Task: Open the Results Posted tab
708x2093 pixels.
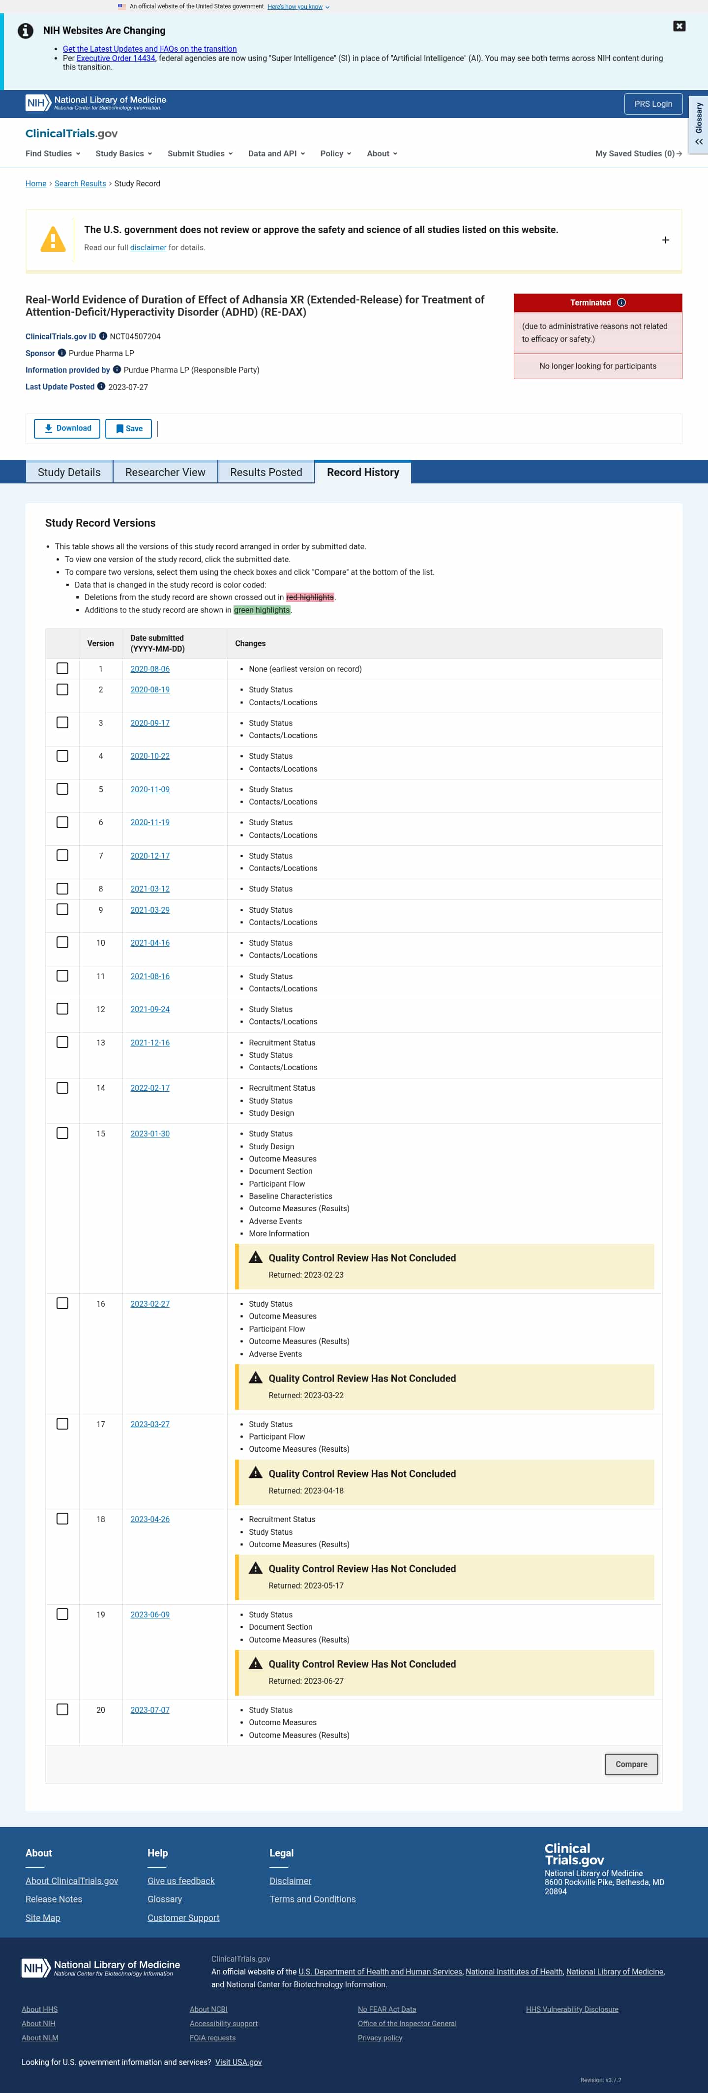Action: coord(266,472)
